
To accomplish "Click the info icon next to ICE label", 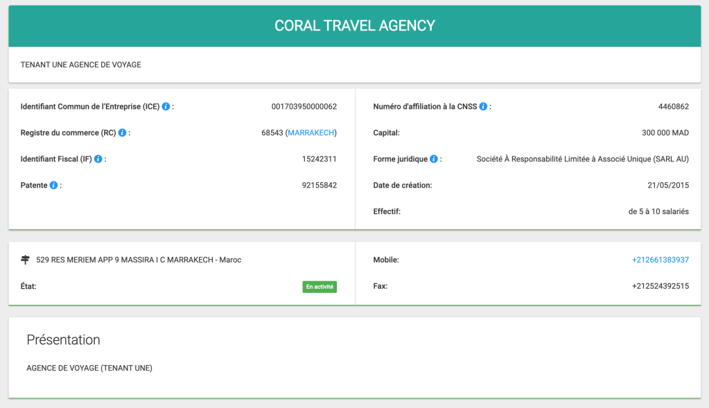I will click(x=166, y=107).
